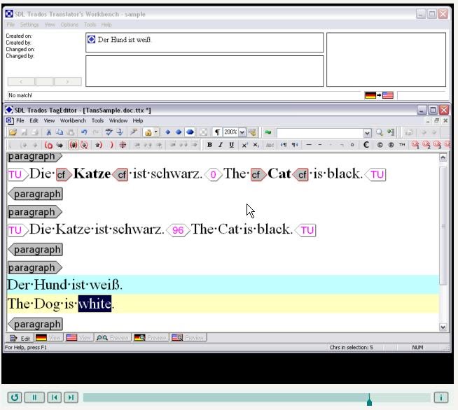
Task: Run the spelling check icon with checkmark
Action: (x=109, y=132)
